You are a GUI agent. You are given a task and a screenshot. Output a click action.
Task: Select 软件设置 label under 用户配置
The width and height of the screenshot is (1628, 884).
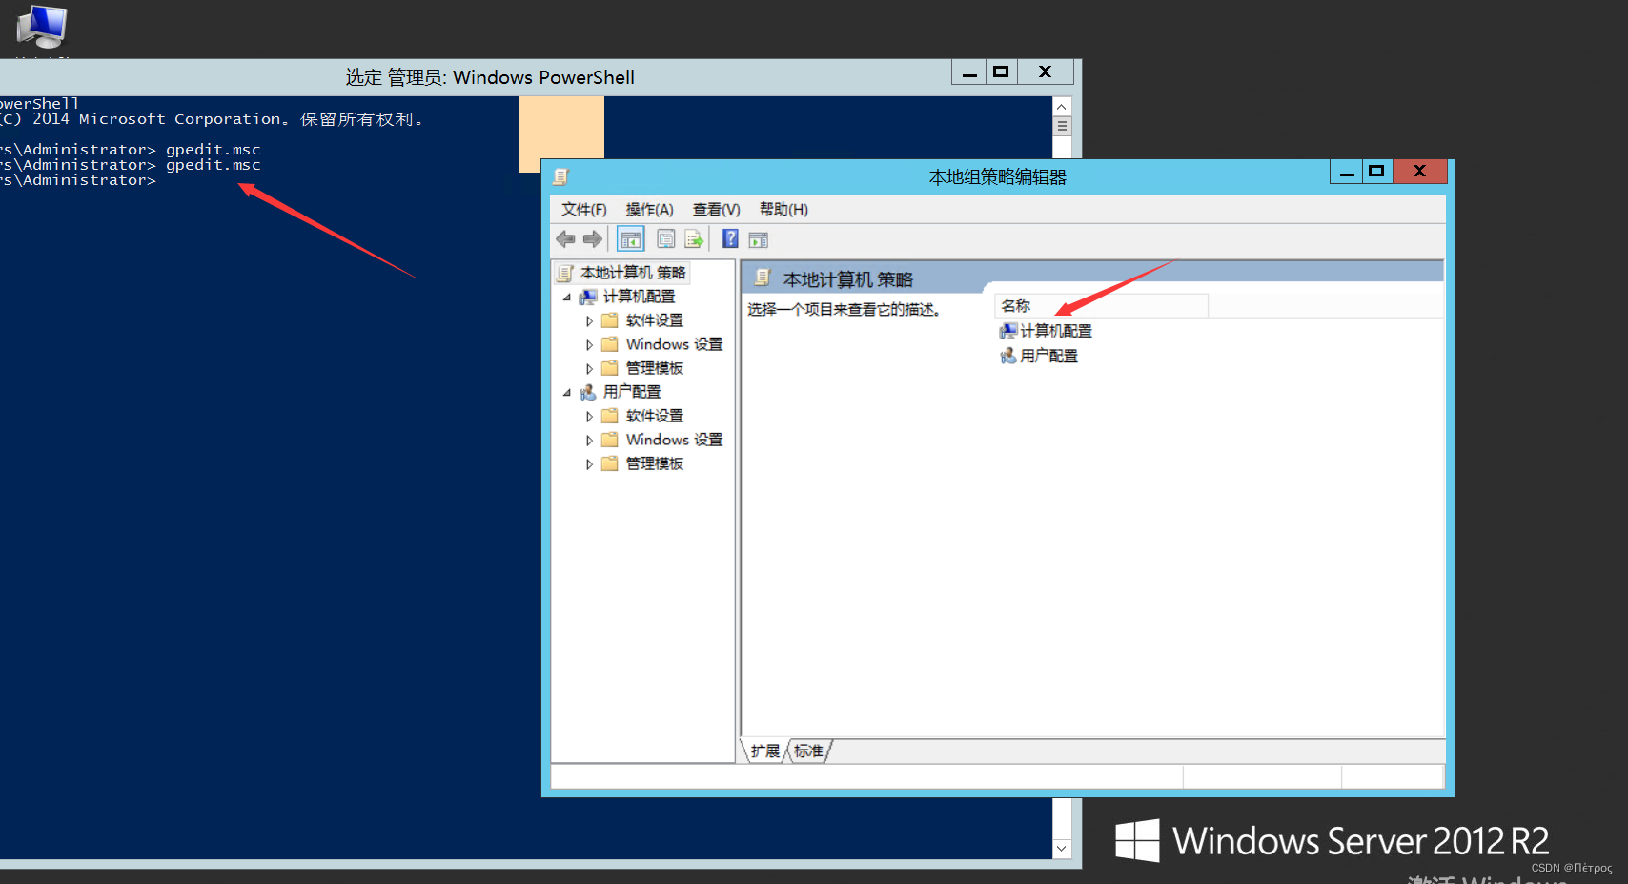[655, 416]
